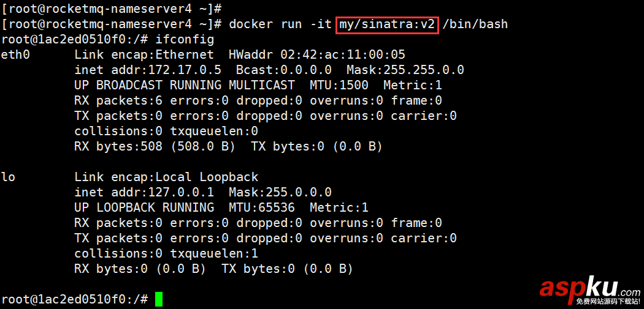Click the last root@1ac2ed0510f0 prompt

click(x=74, y=299)
